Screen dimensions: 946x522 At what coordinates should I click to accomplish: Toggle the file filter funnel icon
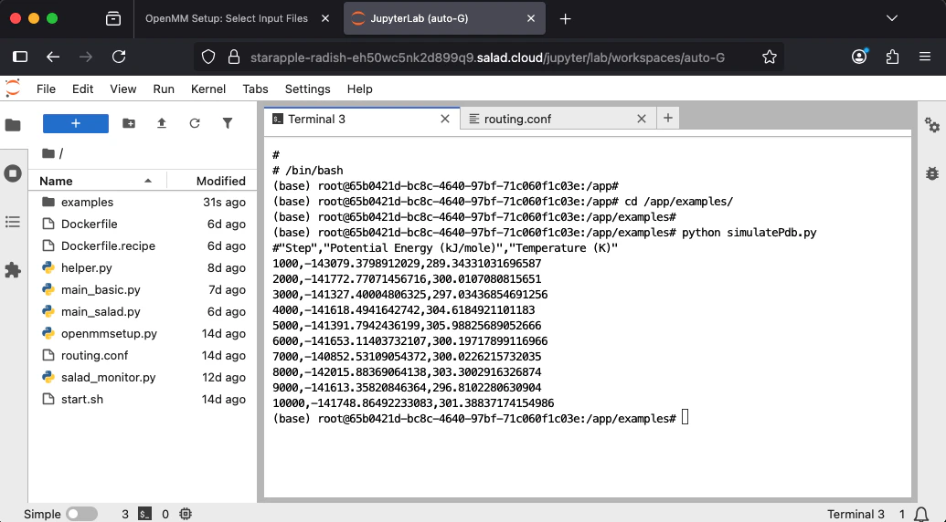(x=228, y=123)
